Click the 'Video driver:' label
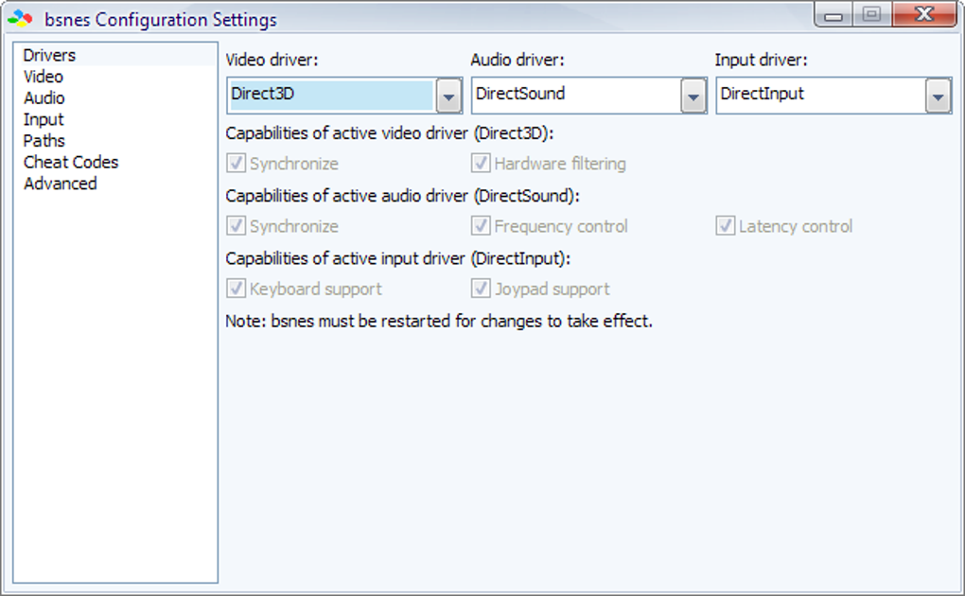965x596 pixels. tap(272, 60)
